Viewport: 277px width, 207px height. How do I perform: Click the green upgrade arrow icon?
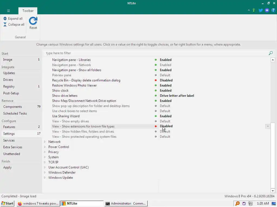tap(254, 10)
